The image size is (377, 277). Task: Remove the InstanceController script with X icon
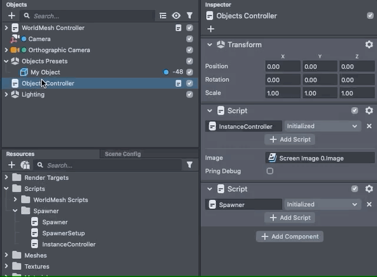[x=369, y=126]
